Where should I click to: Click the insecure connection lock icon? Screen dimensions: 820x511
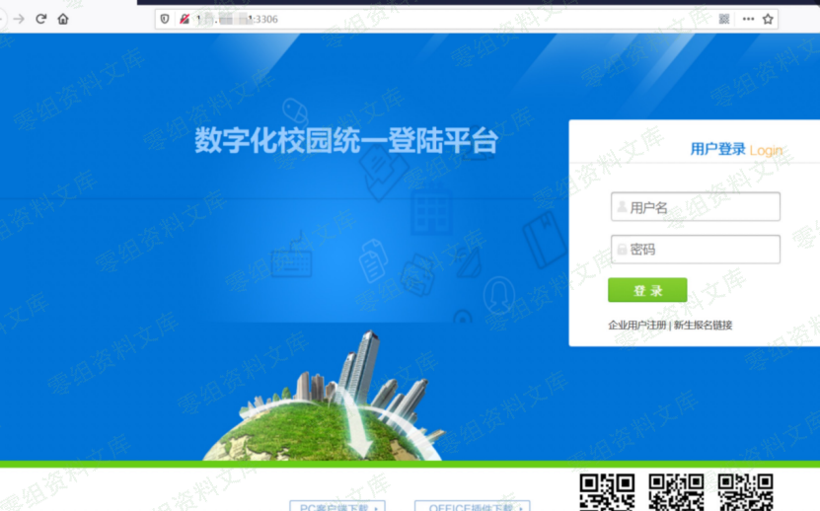click(184, 19)
